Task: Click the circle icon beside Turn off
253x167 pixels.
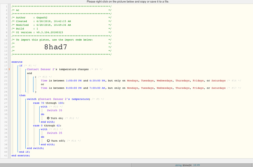Action: (x=48, y=141)
